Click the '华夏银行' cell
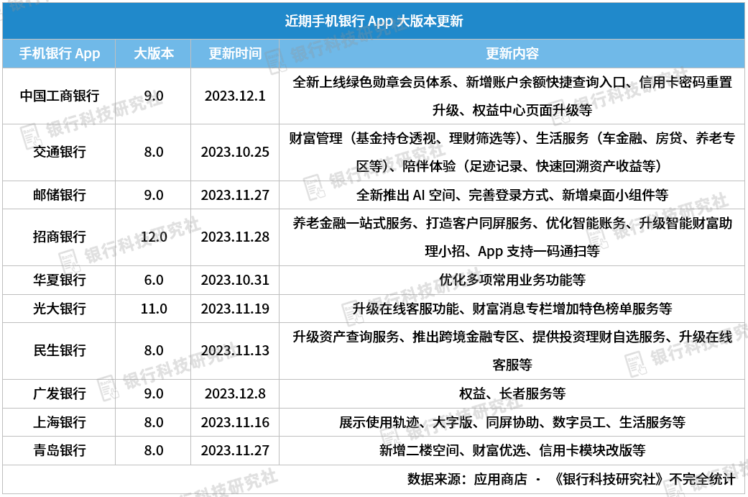This screenshot has width=748, height=497. click(x=60, y=280)
